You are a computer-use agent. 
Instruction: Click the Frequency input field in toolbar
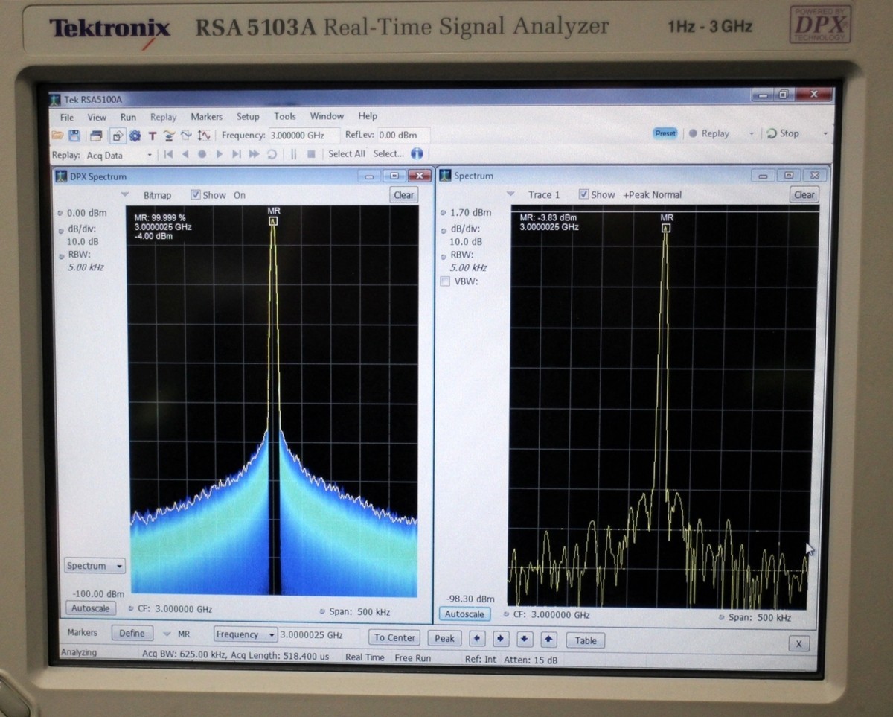coord(303,136)
